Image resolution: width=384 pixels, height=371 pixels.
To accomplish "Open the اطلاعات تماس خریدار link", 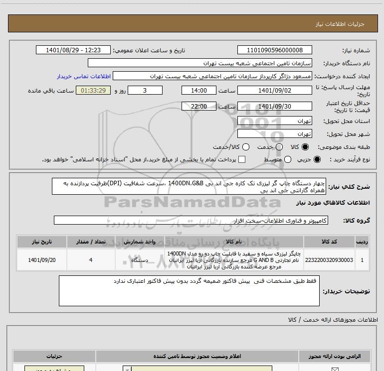I will 84,76.
